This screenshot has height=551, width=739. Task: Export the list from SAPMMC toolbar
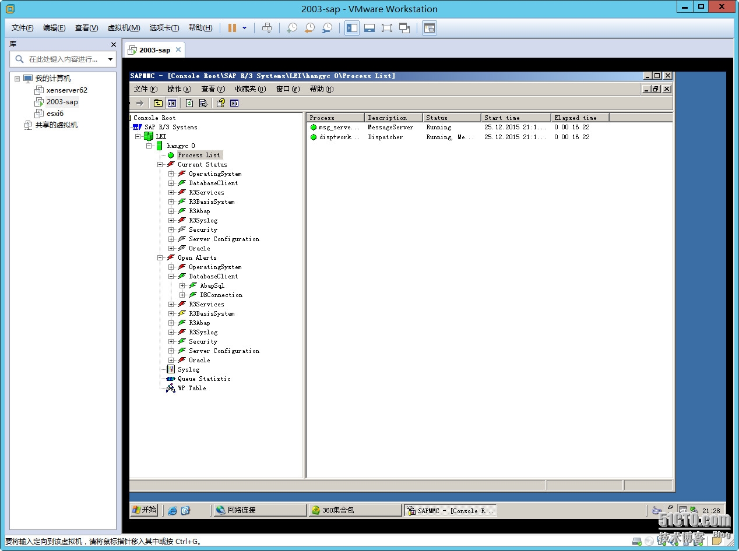point(203,103)
